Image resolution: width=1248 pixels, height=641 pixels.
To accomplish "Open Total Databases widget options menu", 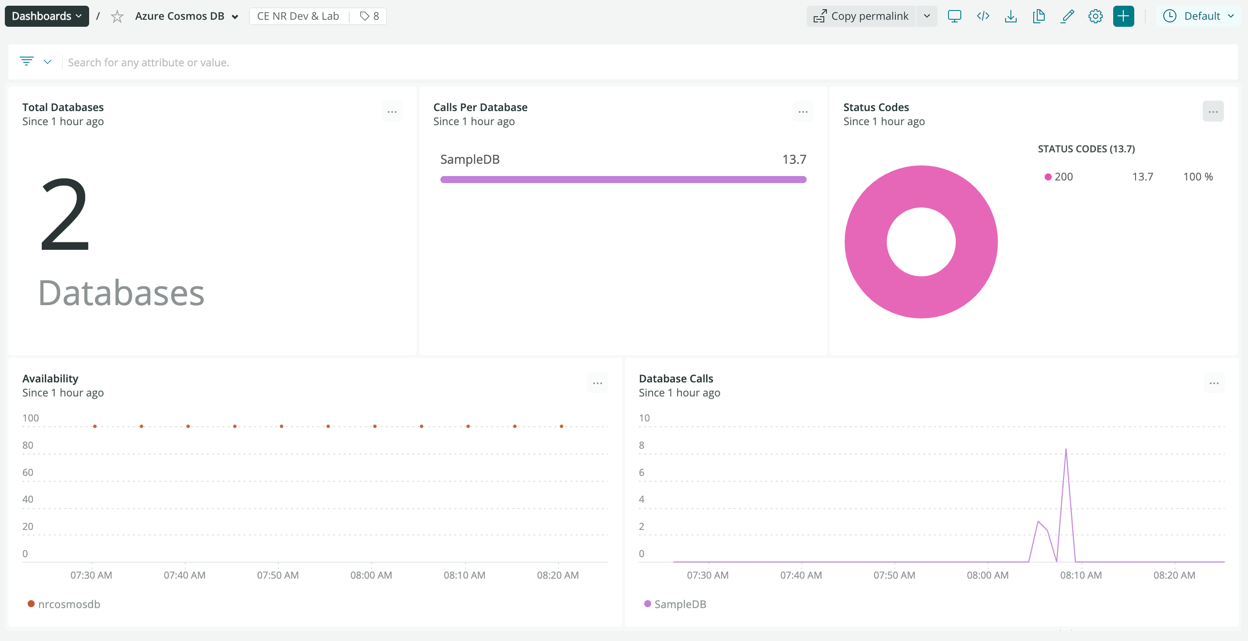I will pos(391,112).
